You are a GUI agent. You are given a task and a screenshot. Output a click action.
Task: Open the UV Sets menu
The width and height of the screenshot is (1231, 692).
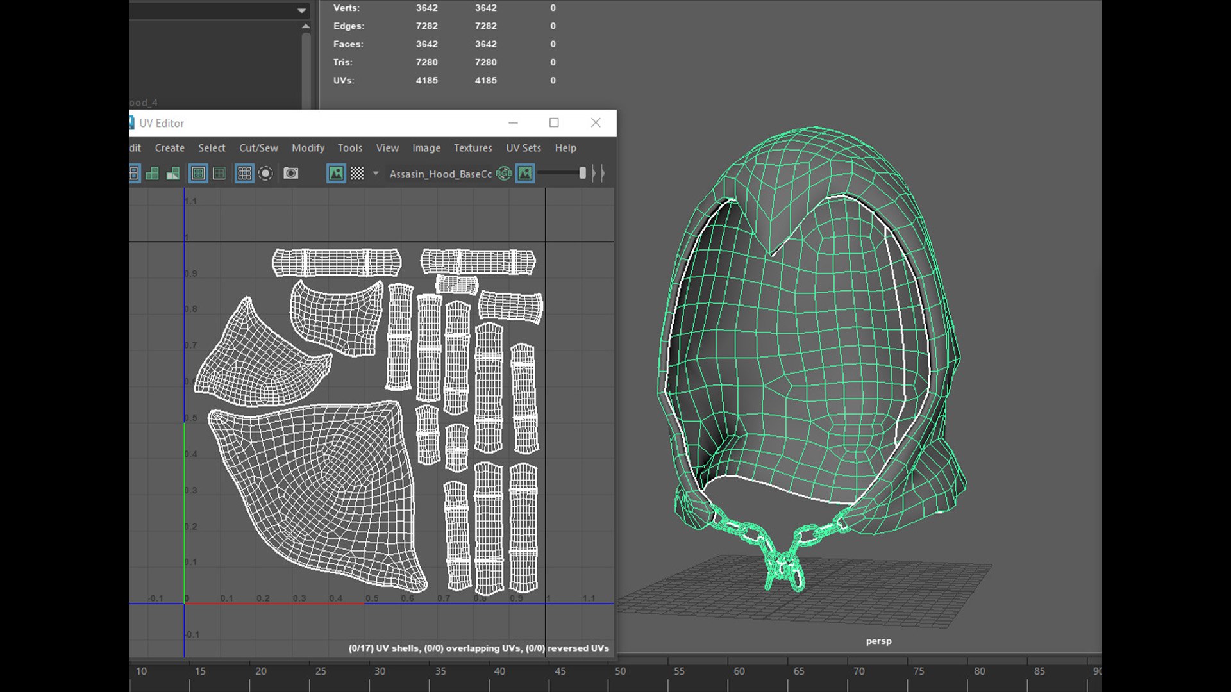(x=523, y=148)
